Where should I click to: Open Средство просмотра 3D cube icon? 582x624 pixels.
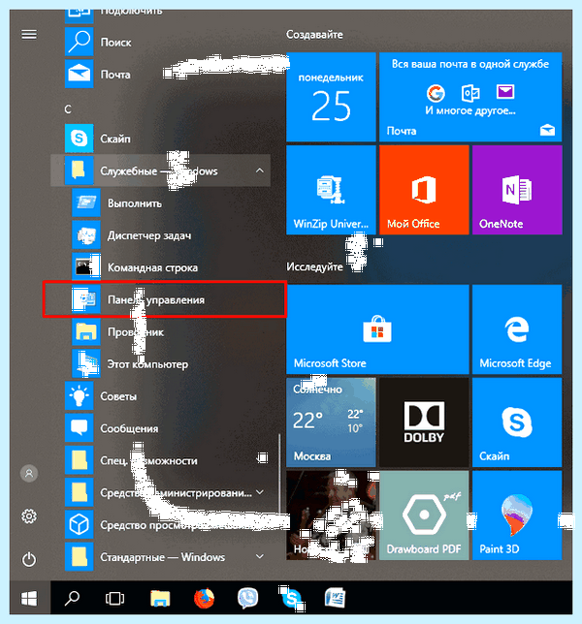(x=79, y=525)
